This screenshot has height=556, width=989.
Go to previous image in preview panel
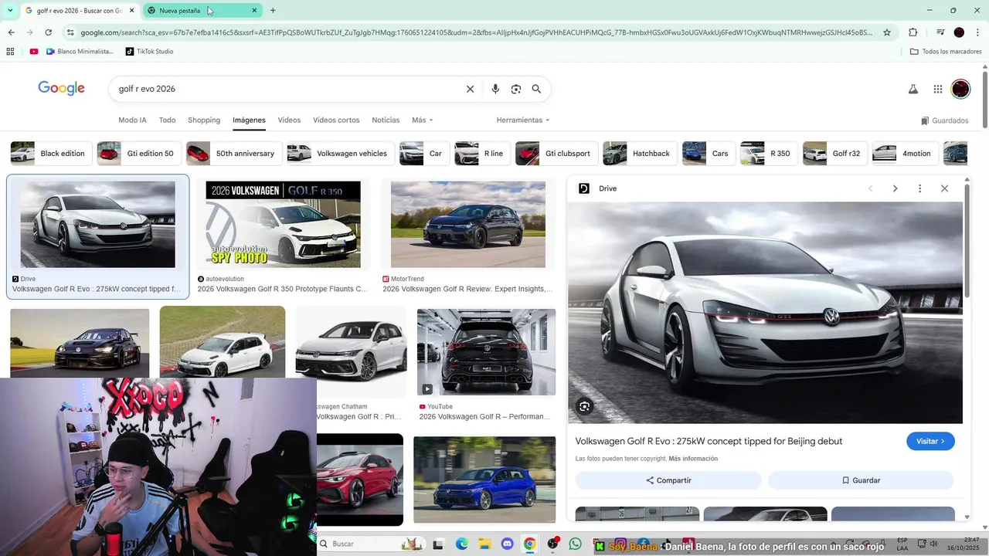point(870,188)
